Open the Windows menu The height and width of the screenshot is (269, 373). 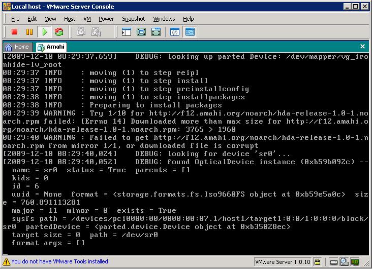pos(164,19)
